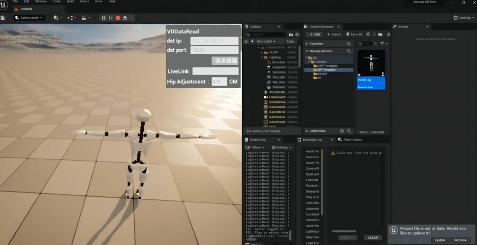Open play options three-dot menu
This screenshot has width=477, height=245.
(x=132, y=18)
